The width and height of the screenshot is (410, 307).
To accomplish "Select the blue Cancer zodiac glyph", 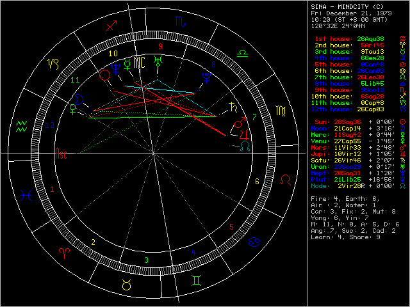I will pos(254,242).
